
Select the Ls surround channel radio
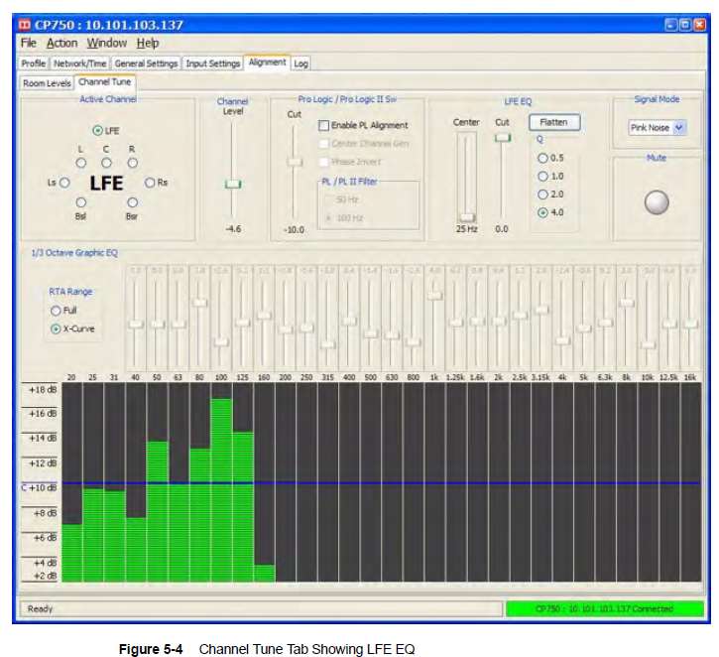64,183
